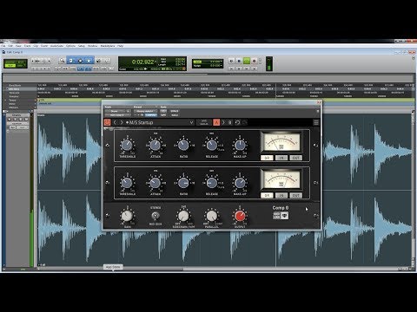Click the Sidechain HPF knob
The height and width of the screenshot is (312, 417).
pos(183,216)
